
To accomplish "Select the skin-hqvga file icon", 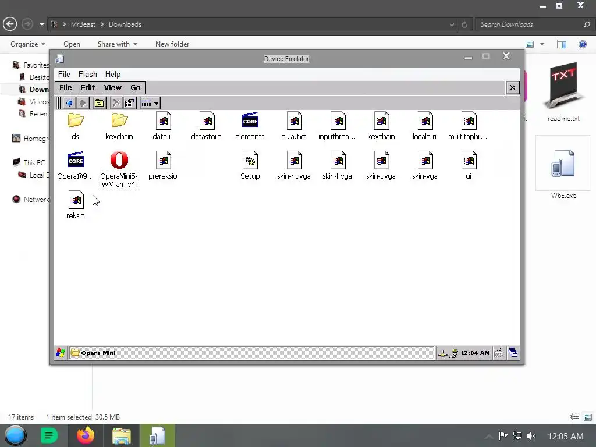I will pyautogui.click(x=294, y=161).
